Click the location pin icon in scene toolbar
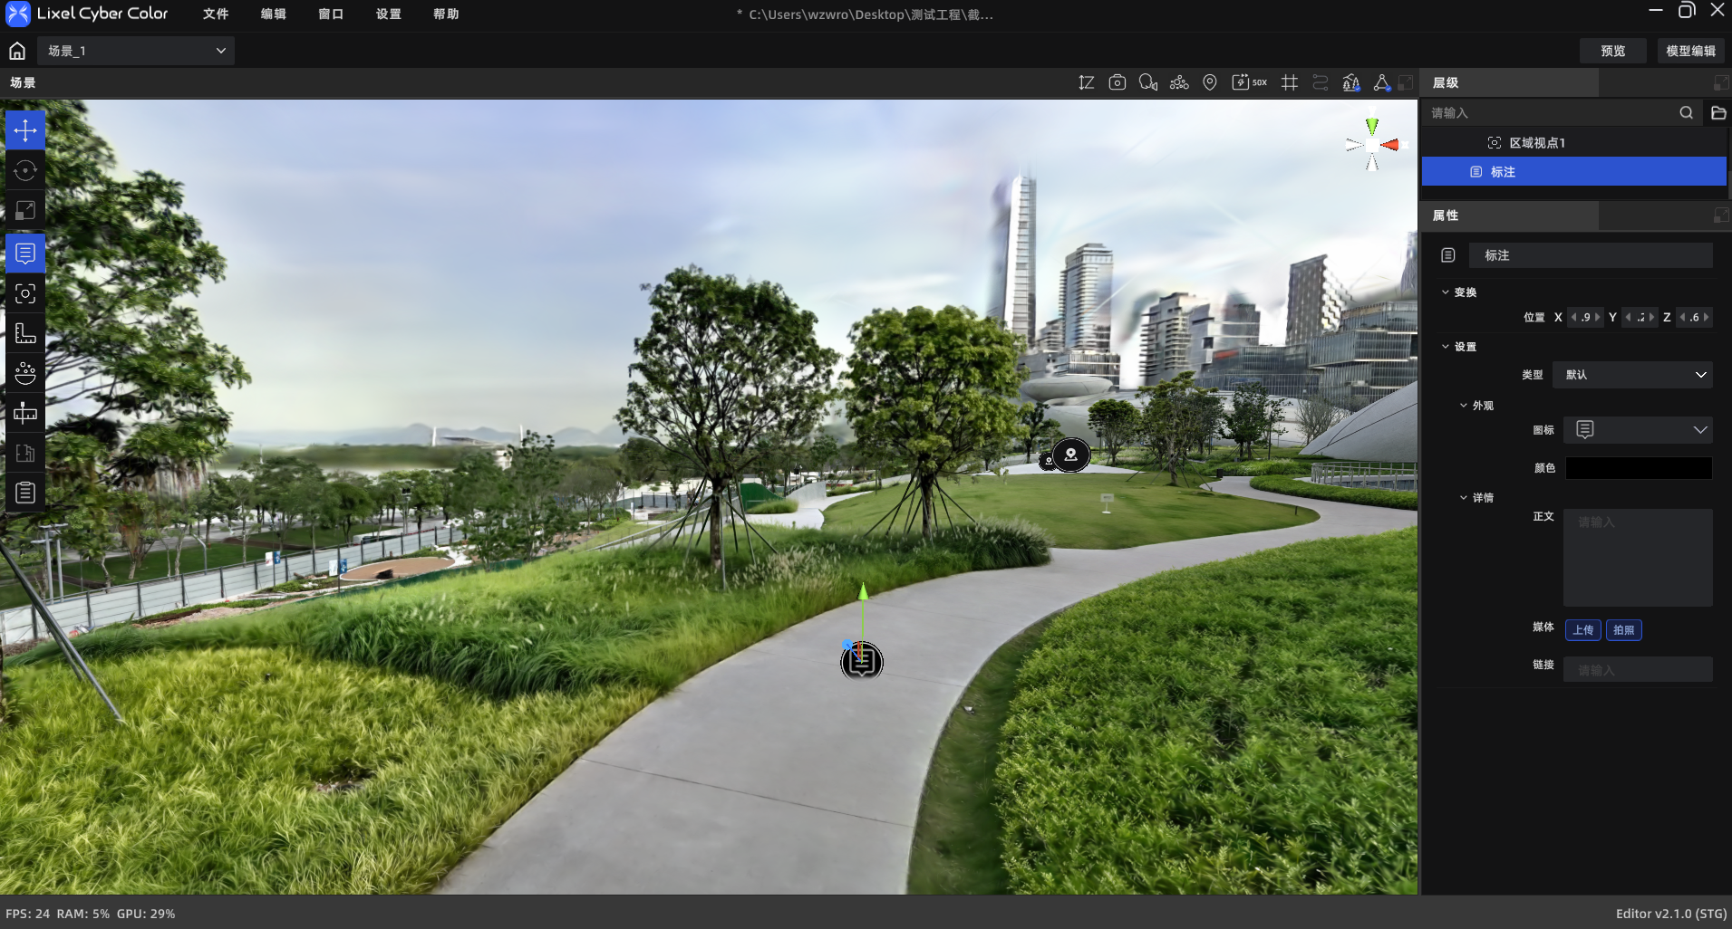This screenshot has height=929, width=1732. click(1210, 82)
